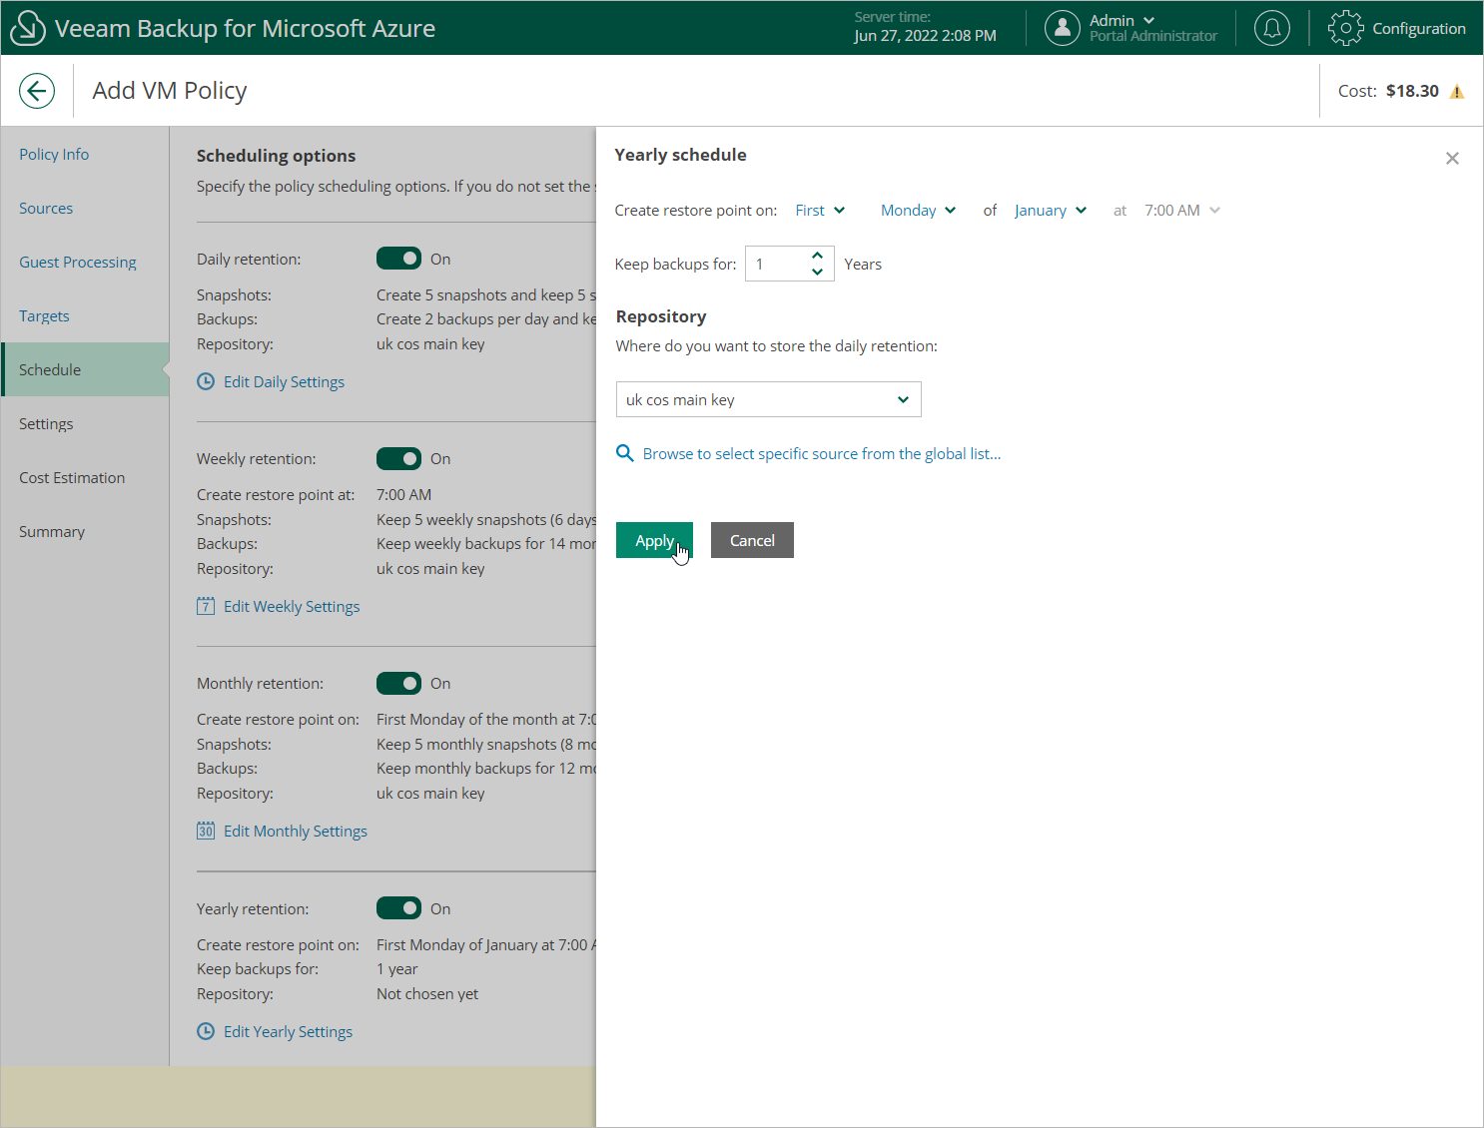Open the Admin user avatar icon
This screenshot has height=1128, width=1484.
(x=1063, y=28)
